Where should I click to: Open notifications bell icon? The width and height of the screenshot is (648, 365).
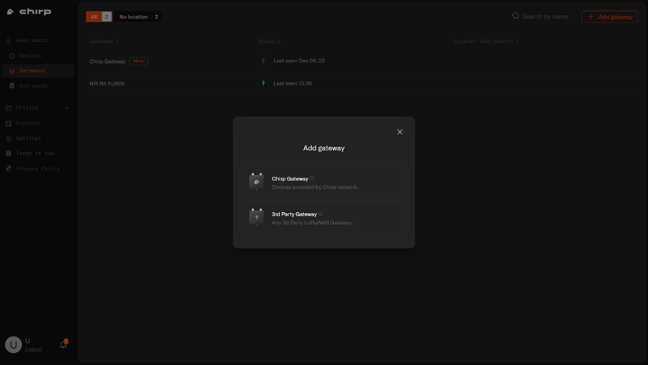[x=64, y=344]
